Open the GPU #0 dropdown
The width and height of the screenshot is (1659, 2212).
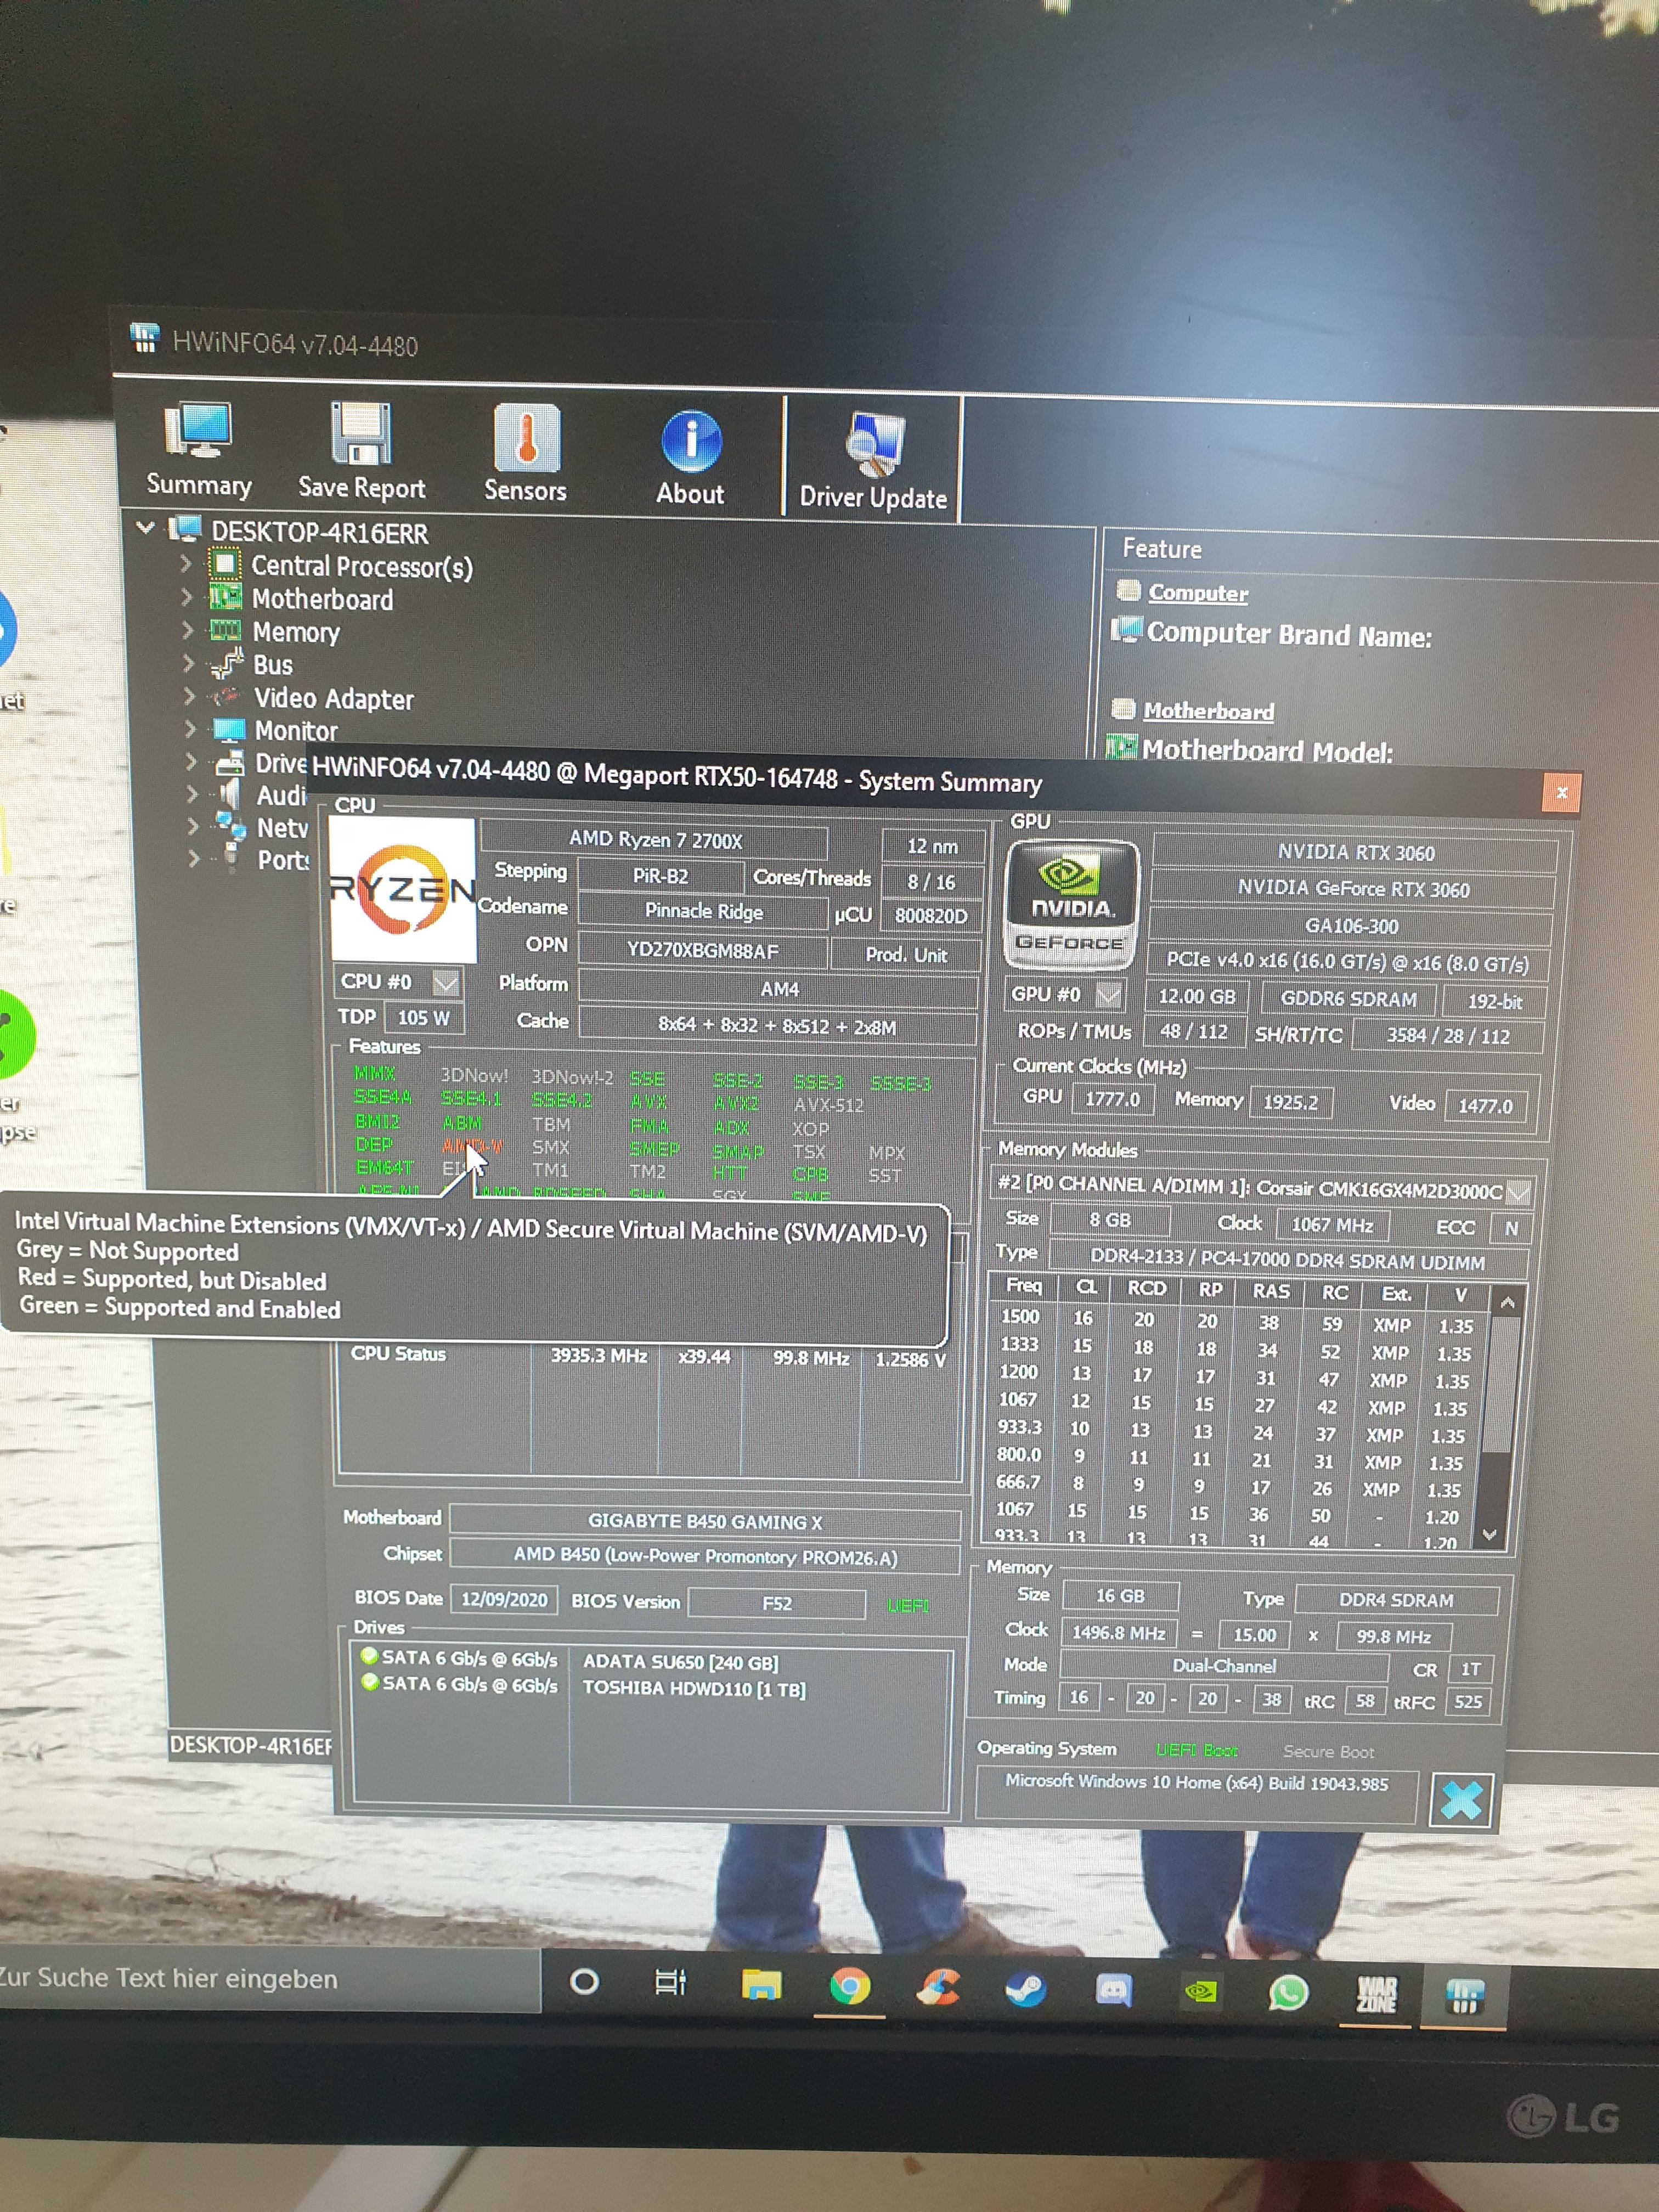click(1109, 995)
